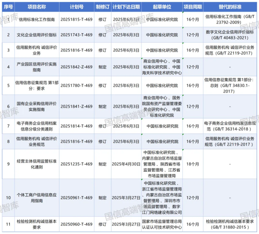The width and height of the screenshot is (259, 234).
Task: Click the 替代的标准 column header
Action: pos(230,7)
